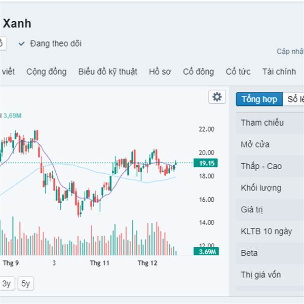This screenshot has width=304, height=304.
Task: Go to the Cộng đồng tab
Action: coord(46,71)
